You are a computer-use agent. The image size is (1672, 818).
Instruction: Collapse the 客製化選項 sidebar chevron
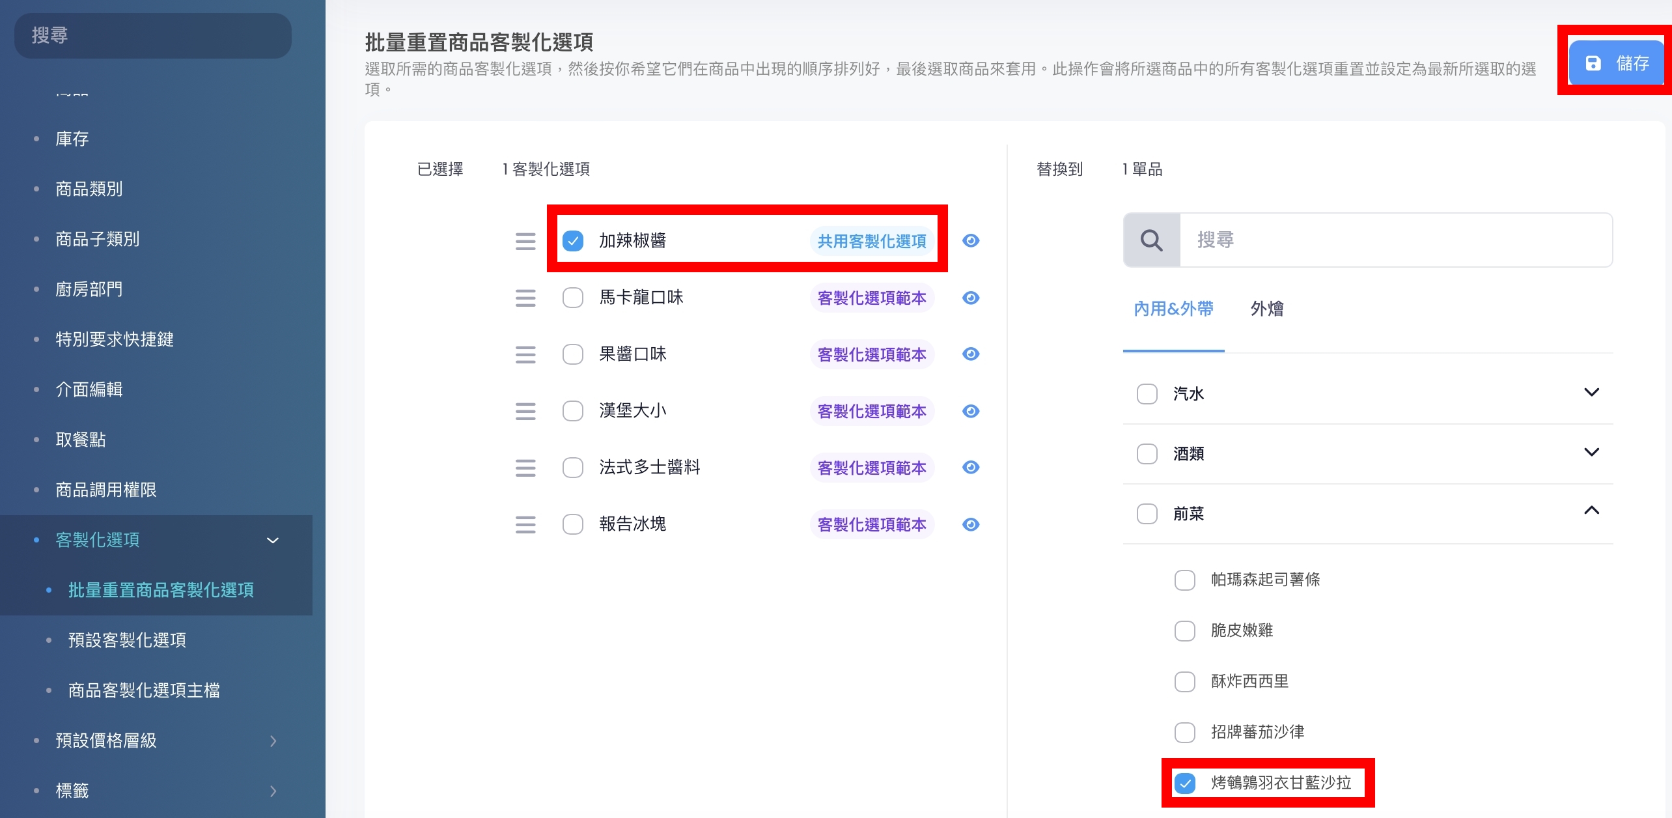tap(273, 541)
